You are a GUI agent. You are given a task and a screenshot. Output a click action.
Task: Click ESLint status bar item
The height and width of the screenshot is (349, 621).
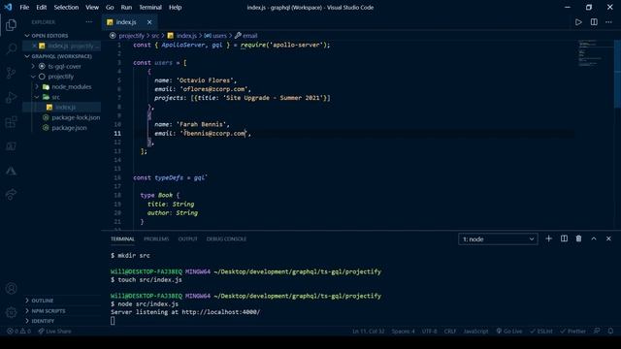541,332
